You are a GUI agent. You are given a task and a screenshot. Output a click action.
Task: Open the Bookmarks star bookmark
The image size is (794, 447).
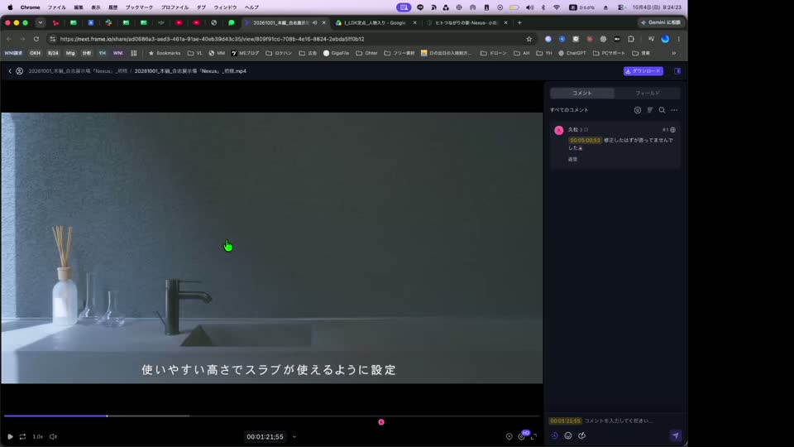(x=165, y=53)
